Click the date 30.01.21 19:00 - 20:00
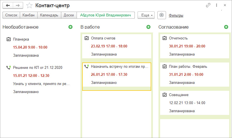Viewport: 232px width, 138px height. tap(187, 46)
